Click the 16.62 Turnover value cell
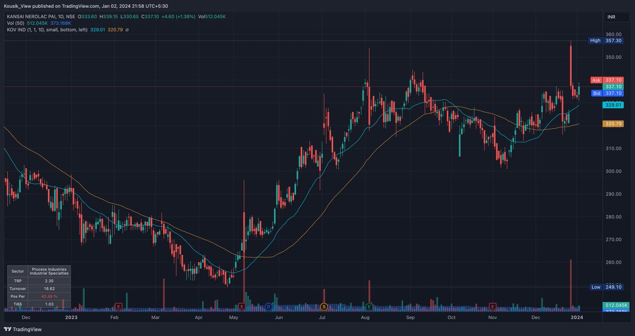635x336 pixels. point(49,289)
